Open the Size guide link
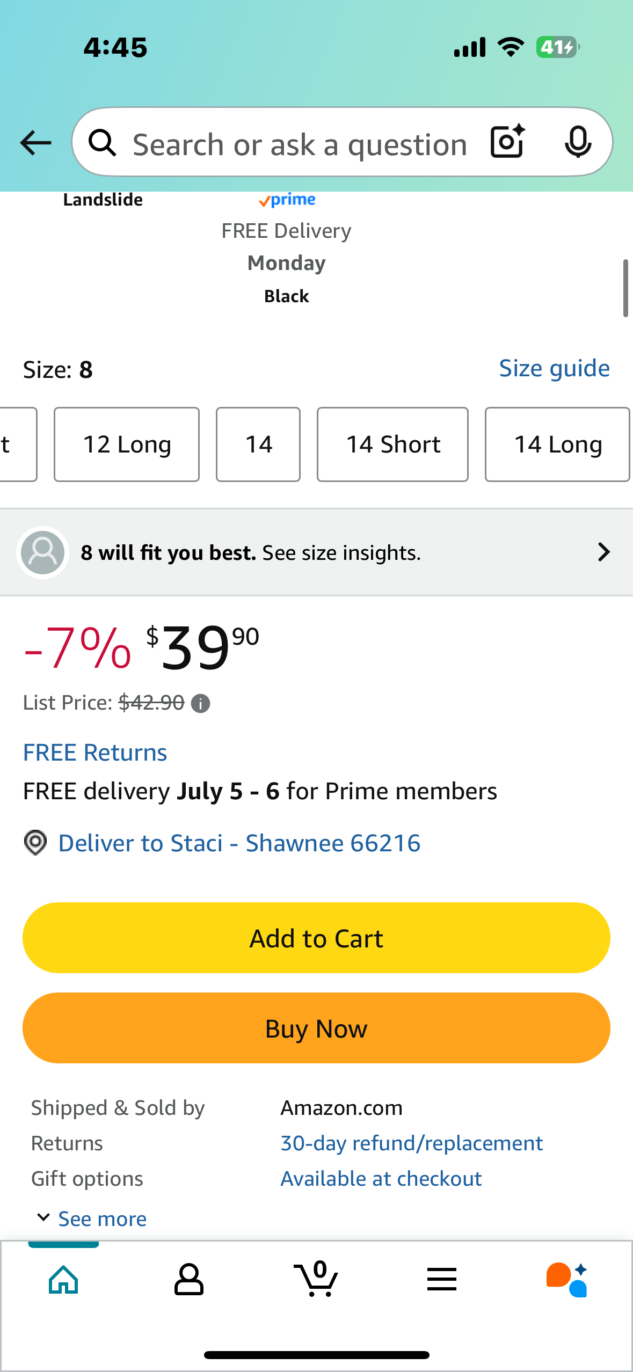The height and width of the screenshot is (1372, 633). pyautogui.click(x=555, y=368)
